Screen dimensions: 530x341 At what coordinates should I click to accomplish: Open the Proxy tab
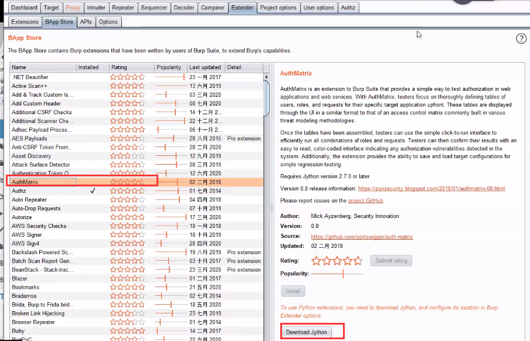point(73,8)
